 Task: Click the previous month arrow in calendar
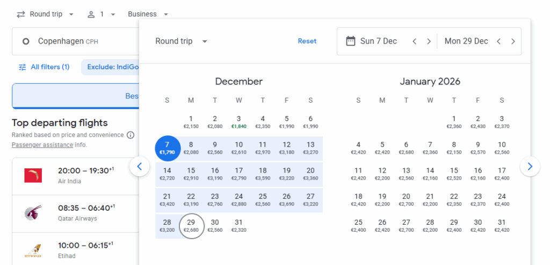point(140,167)
